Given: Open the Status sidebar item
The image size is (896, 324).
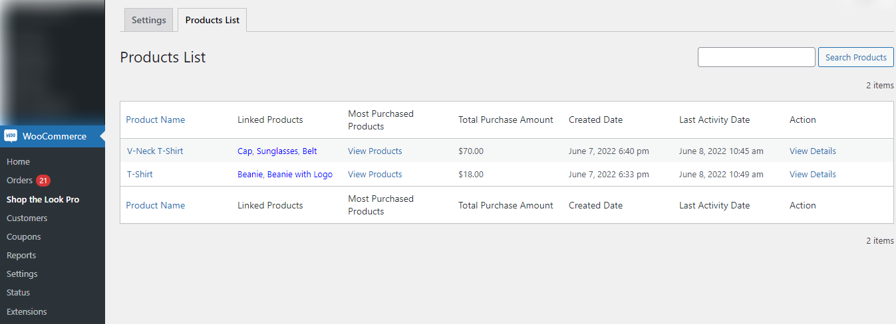Looking at the screenshot, I should pos(19,292).
